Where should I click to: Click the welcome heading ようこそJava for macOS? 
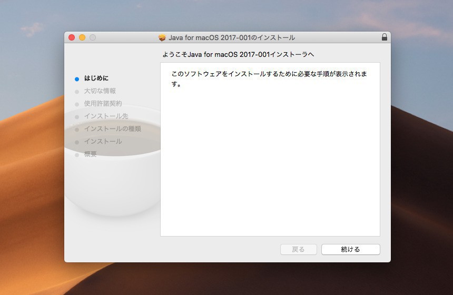point(238,54)
